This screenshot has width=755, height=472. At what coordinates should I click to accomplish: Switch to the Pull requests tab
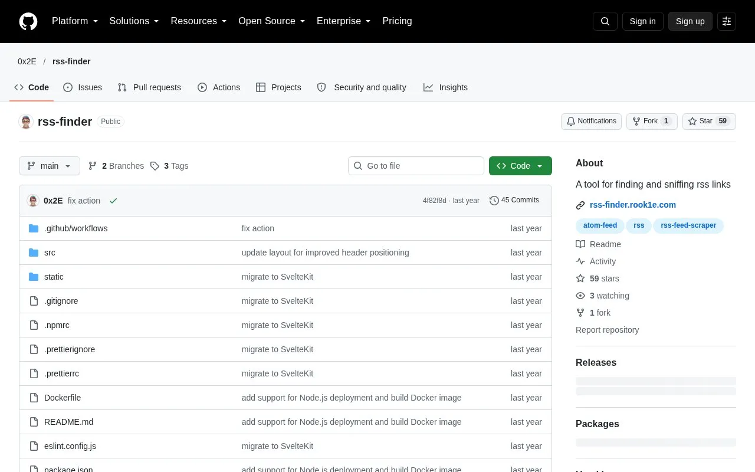[149, 87]
